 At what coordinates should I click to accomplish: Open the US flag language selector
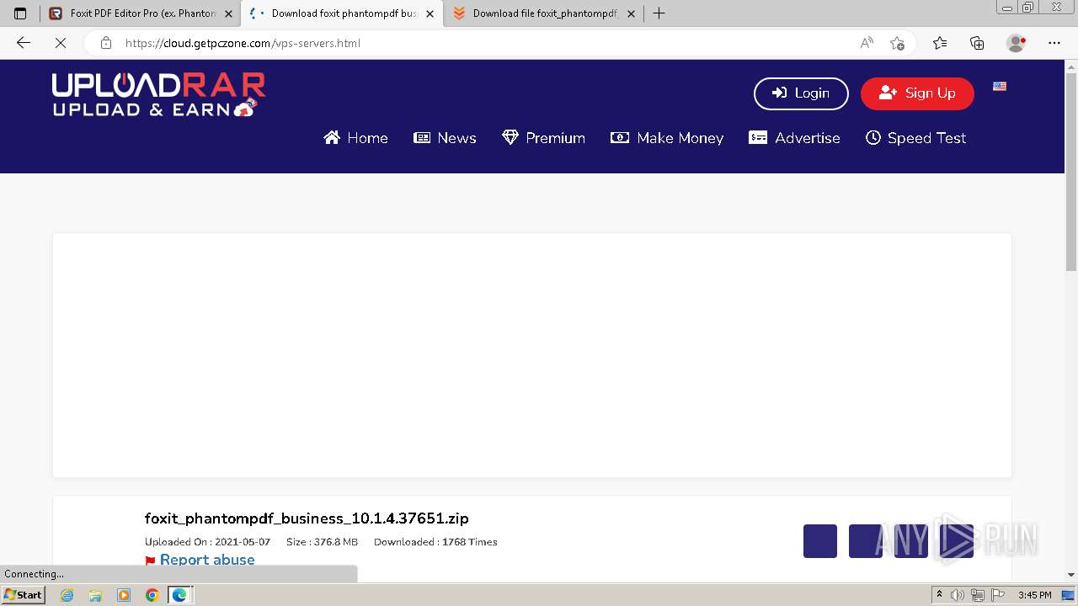1000,86
